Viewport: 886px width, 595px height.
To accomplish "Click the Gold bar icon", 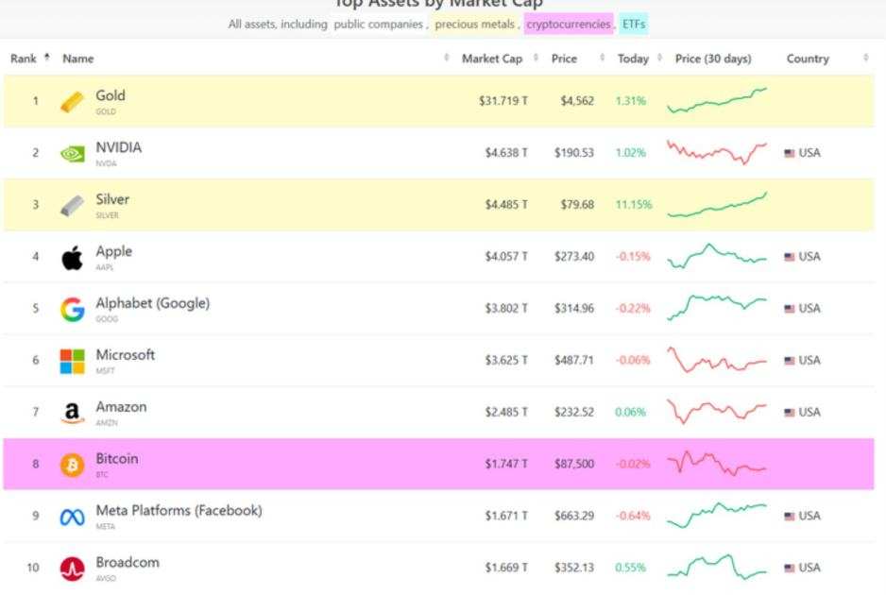I will pyautogui.click(x=73, y=101).
